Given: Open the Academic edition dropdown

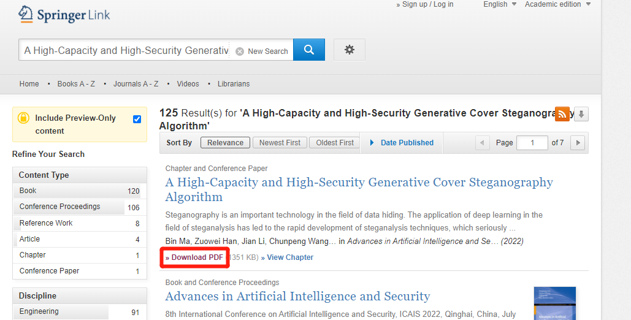Looking at the screenshot, I should (x=557, y=4).
